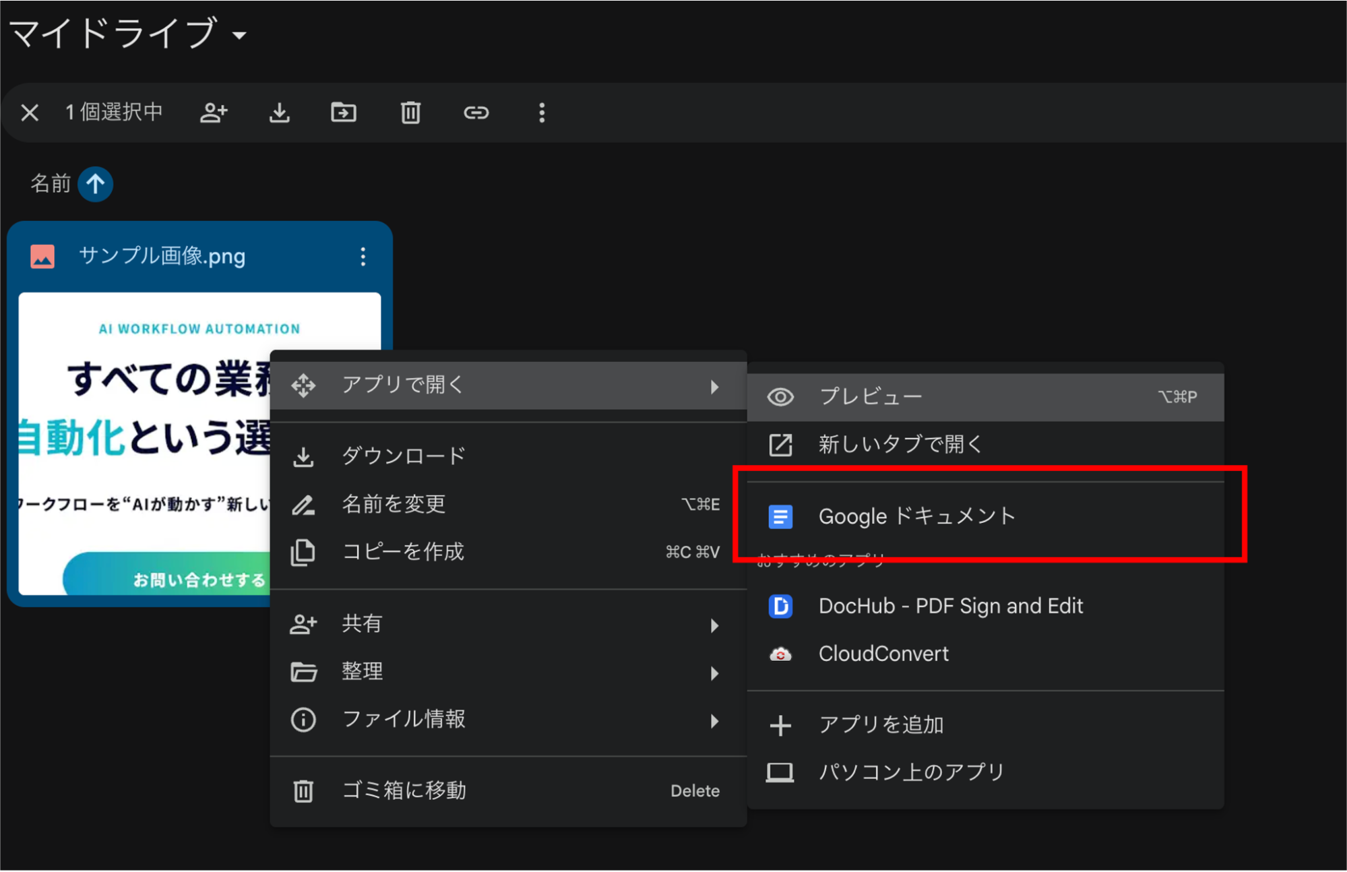Viewport: 1347px width, 872px height.
Task: Click the preview eye icon
Action: 780,397
